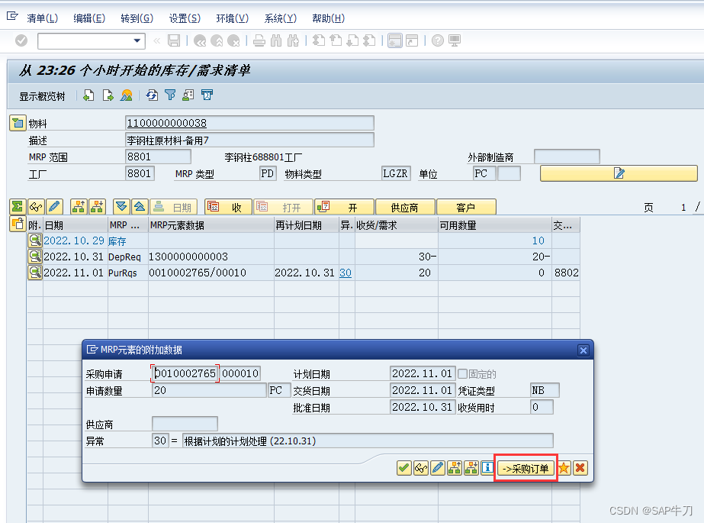Click the exception link 30 on the PurRqs row
Image resolution: width=704 pixels, height=523 pixels.
click(346, 273)
